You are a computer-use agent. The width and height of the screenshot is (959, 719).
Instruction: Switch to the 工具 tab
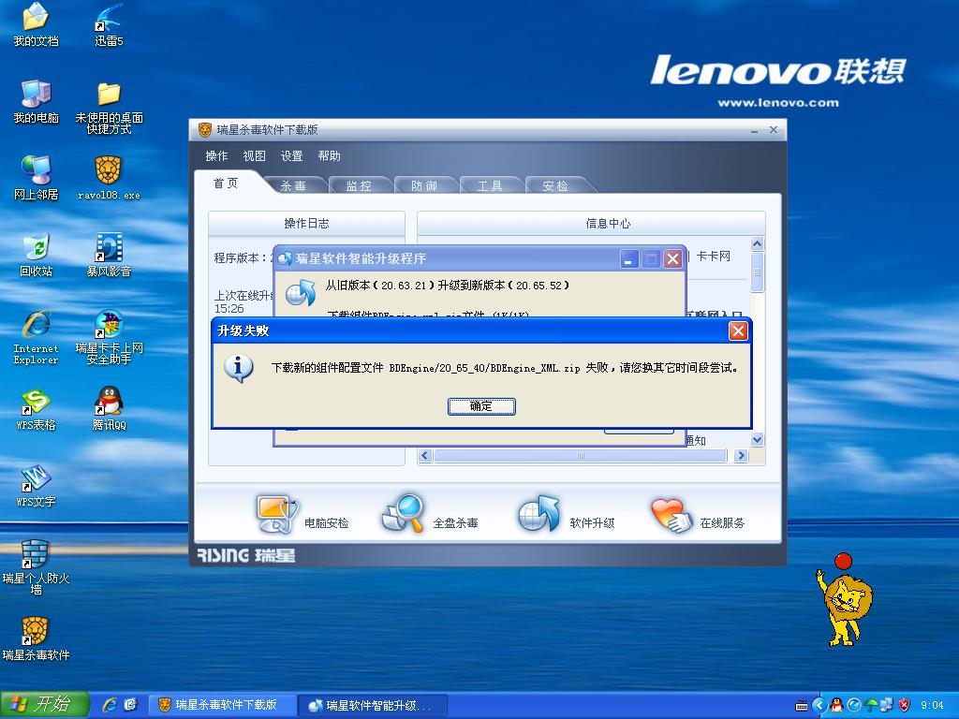point(490,185)
